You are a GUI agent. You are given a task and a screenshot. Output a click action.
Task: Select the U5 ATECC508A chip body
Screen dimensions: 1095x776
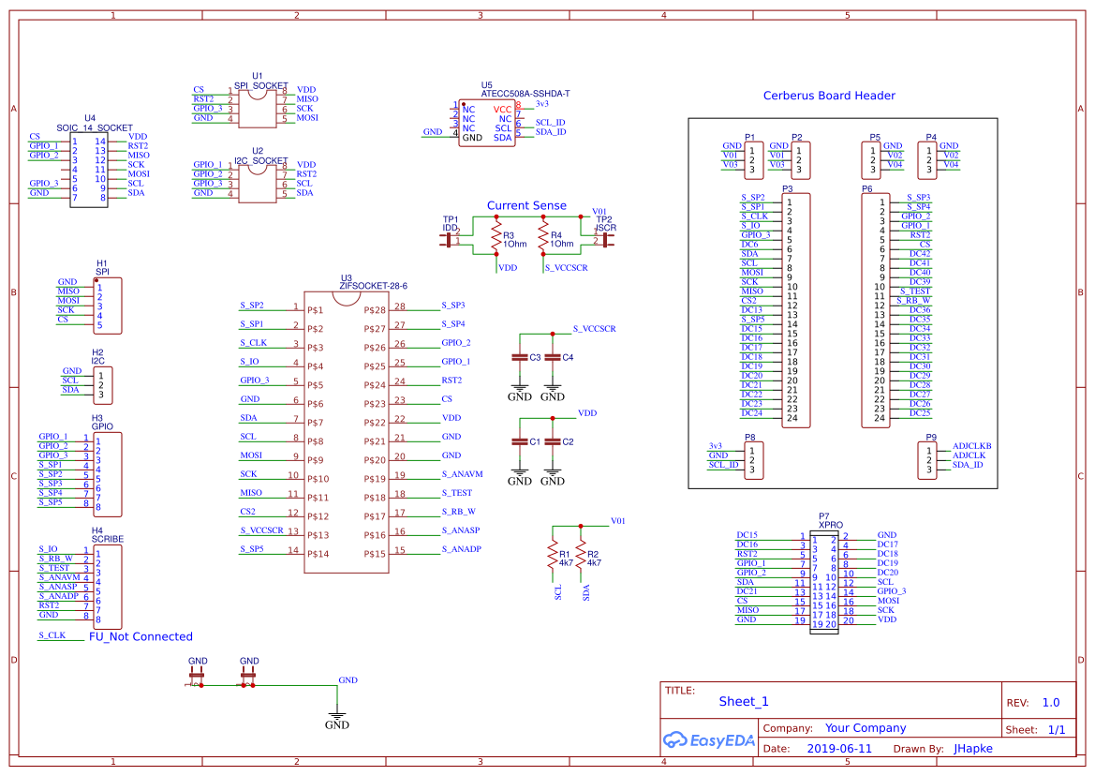[487, 123]
